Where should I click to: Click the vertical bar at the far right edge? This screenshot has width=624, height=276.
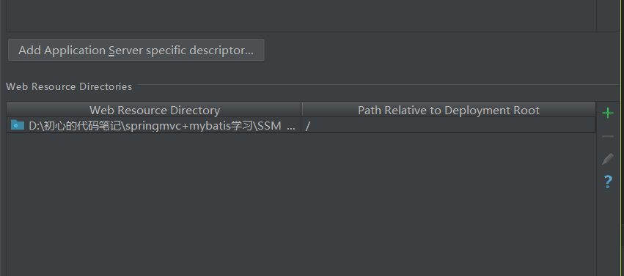[x=622, y=138]
